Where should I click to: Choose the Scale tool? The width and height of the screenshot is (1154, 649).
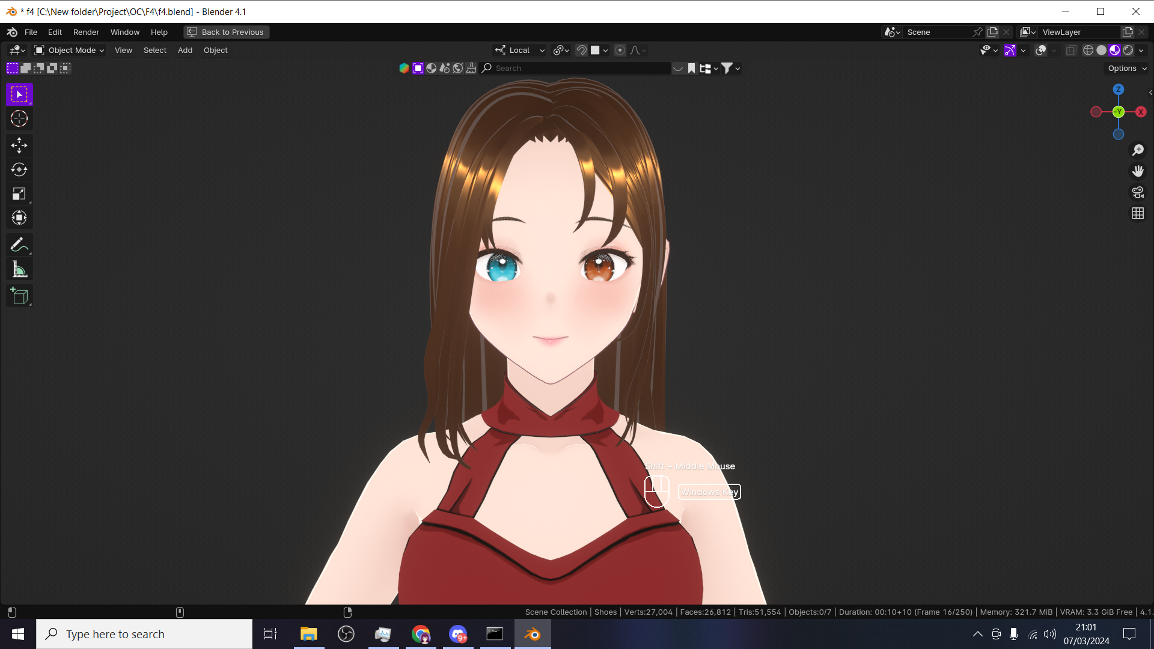pos(19,193)
